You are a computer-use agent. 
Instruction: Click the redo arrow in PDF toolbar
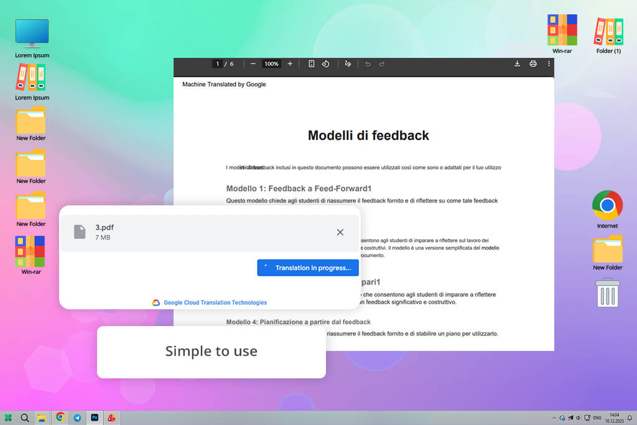pyautogui.click(x=382, y=64)
